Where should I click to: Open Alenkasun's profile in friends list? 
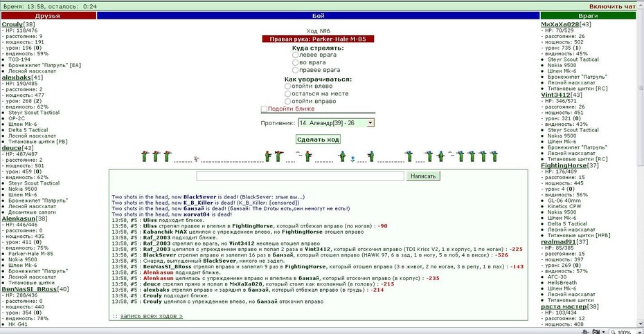tap(19, 219)
